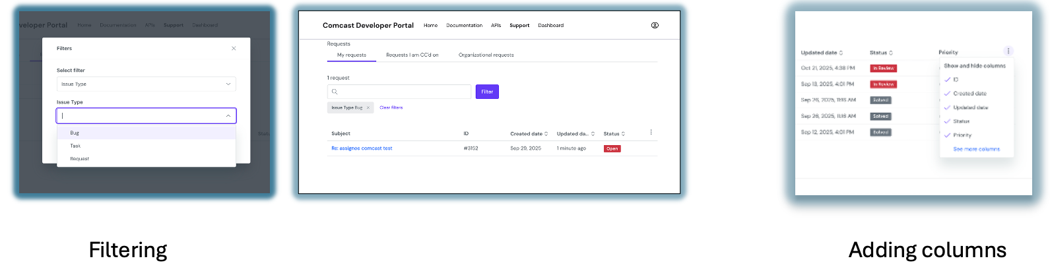Click the Sep 12, 2025, 4:01 PM cell

tap(828, 132)
